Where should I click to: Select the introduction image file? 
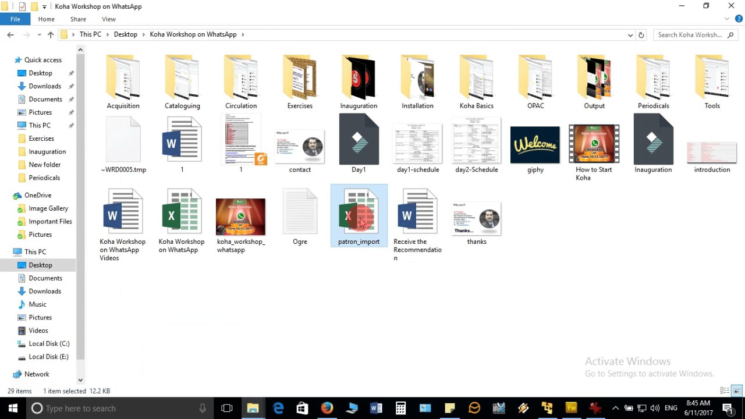pyautogui.click(x=712, y=157)
